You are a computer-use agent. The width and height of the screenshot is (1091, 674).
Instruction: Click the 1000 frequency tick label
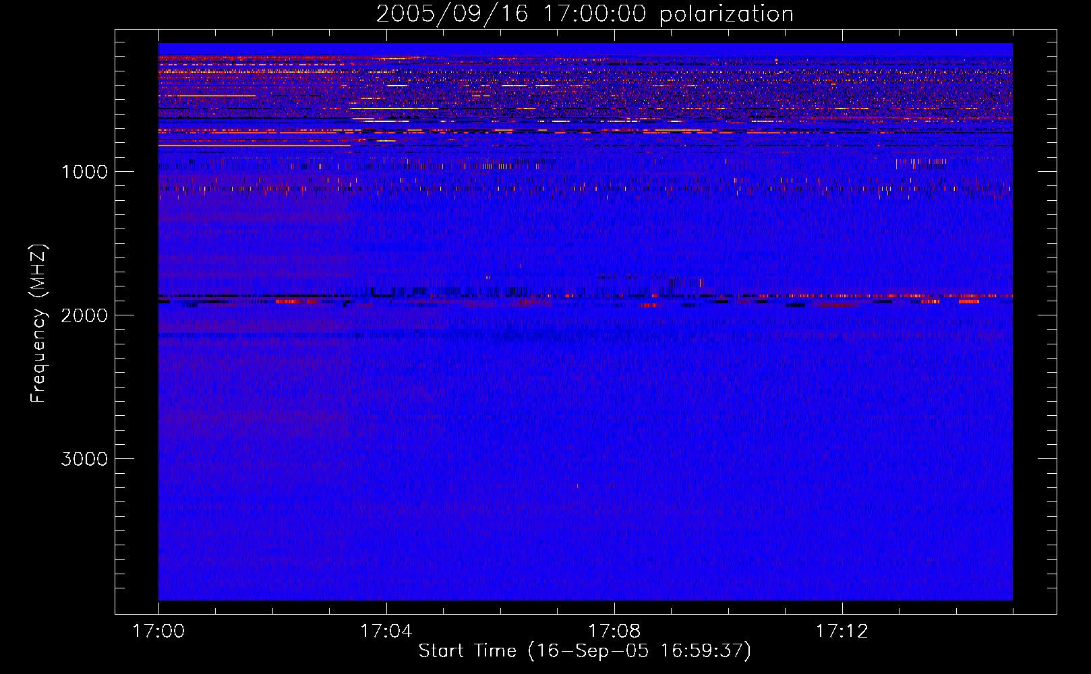[x=85, y=172]
